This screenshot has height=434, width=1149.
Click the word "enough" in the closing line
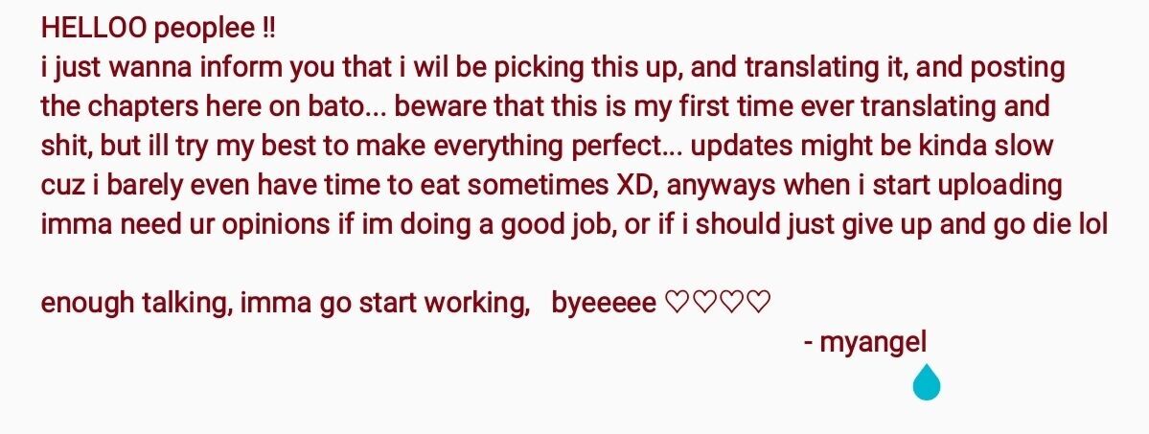pos(87,304)
